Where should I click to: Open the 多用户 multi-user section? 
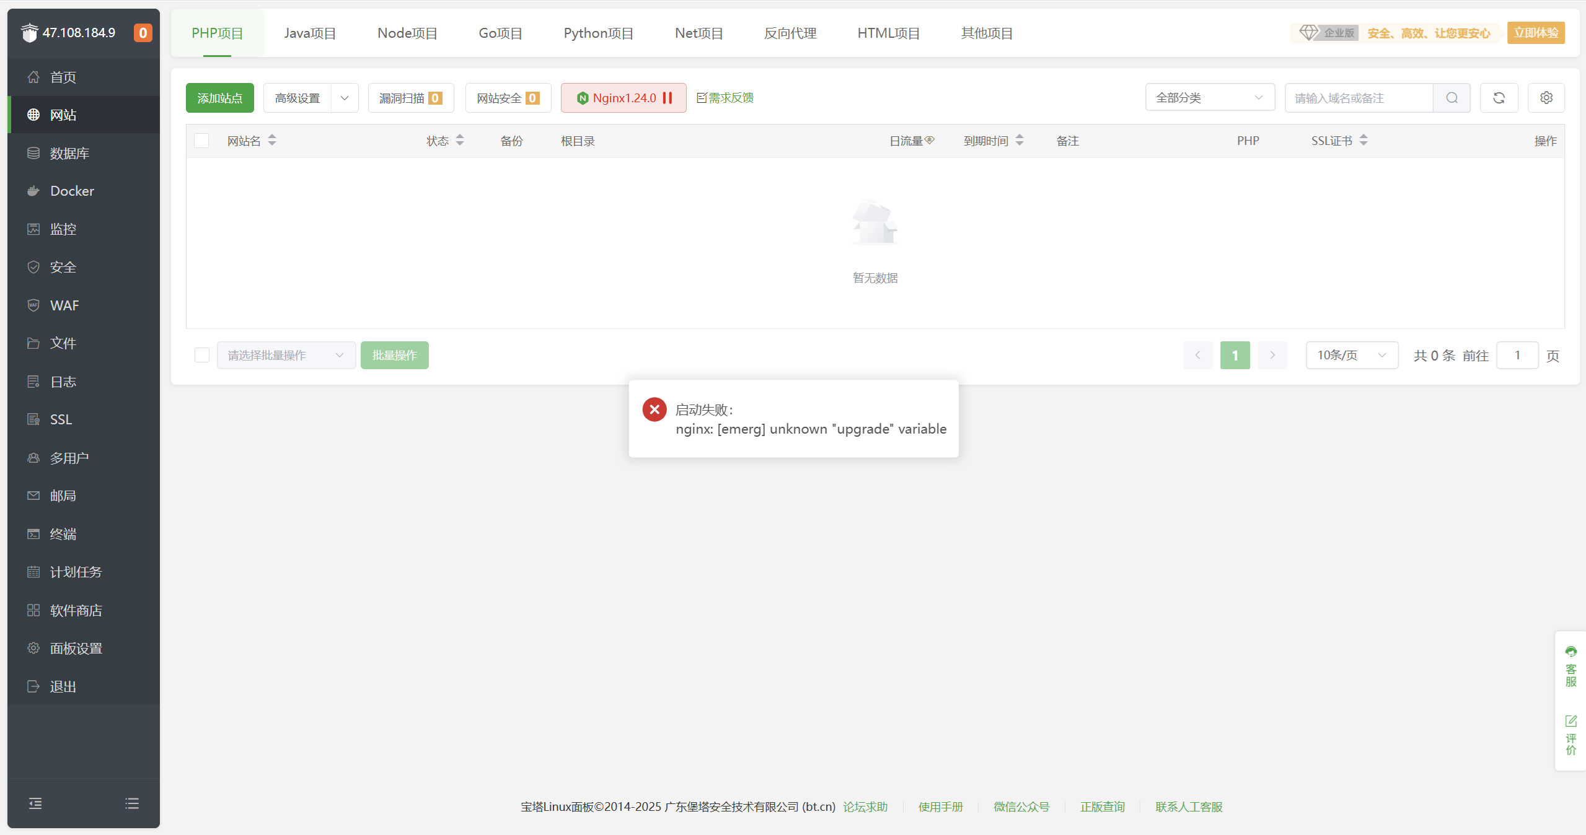point(84,458)
